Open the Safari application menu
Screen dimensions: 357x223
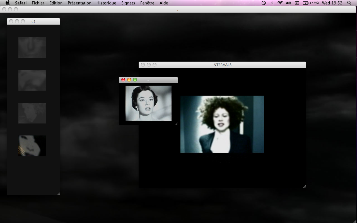pos(21,3)
